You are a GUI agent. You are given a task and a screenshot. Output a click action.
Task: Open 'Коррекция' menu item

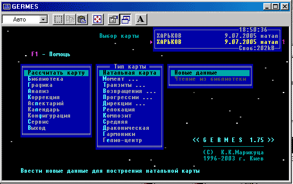[44, 97]
